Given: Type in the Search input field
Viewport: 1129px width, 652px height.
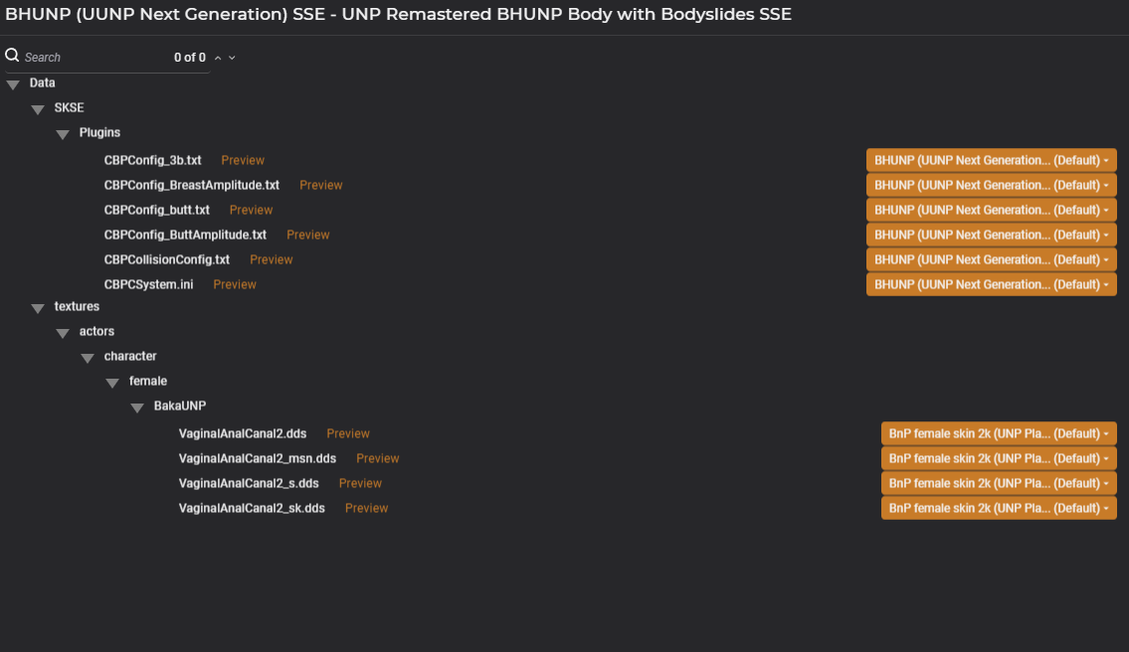Looking at the screenshot, I should (94, 58).
